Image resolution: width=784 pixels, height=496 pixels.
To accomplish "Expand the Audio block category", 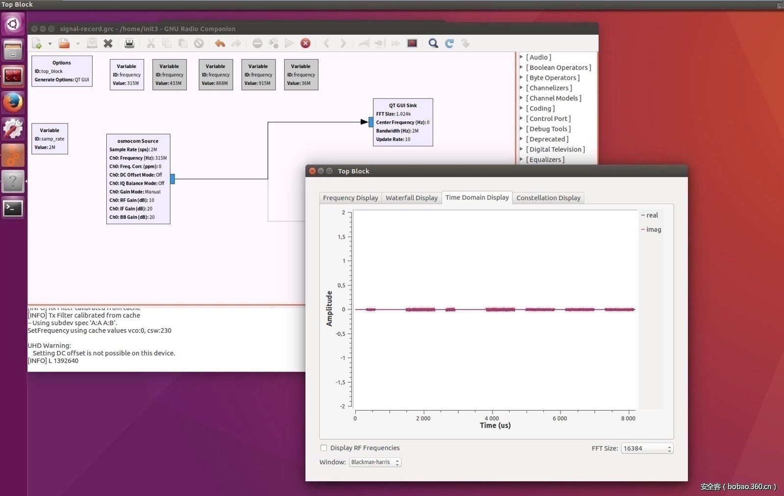I will pos(521,57).
